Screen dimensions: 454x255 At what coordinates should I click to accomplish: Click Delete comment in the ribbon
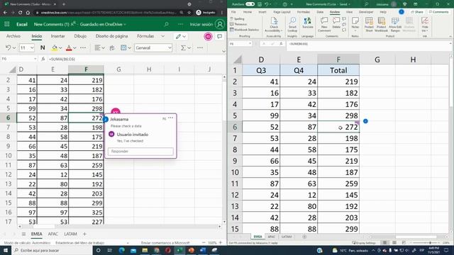(x=336, y=23)
